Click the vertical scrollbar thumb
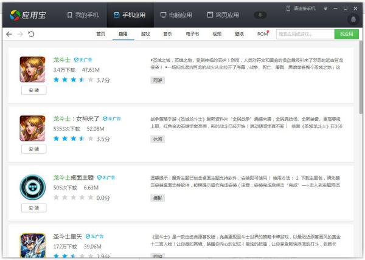365x260 pixels. (361, 77)
